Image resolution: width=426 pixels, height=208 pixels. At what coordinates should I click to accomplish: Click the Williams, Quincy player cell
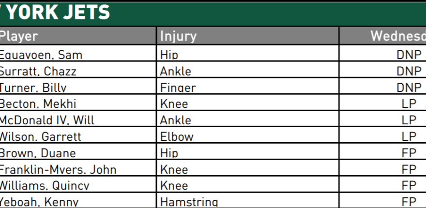point(45,186)
